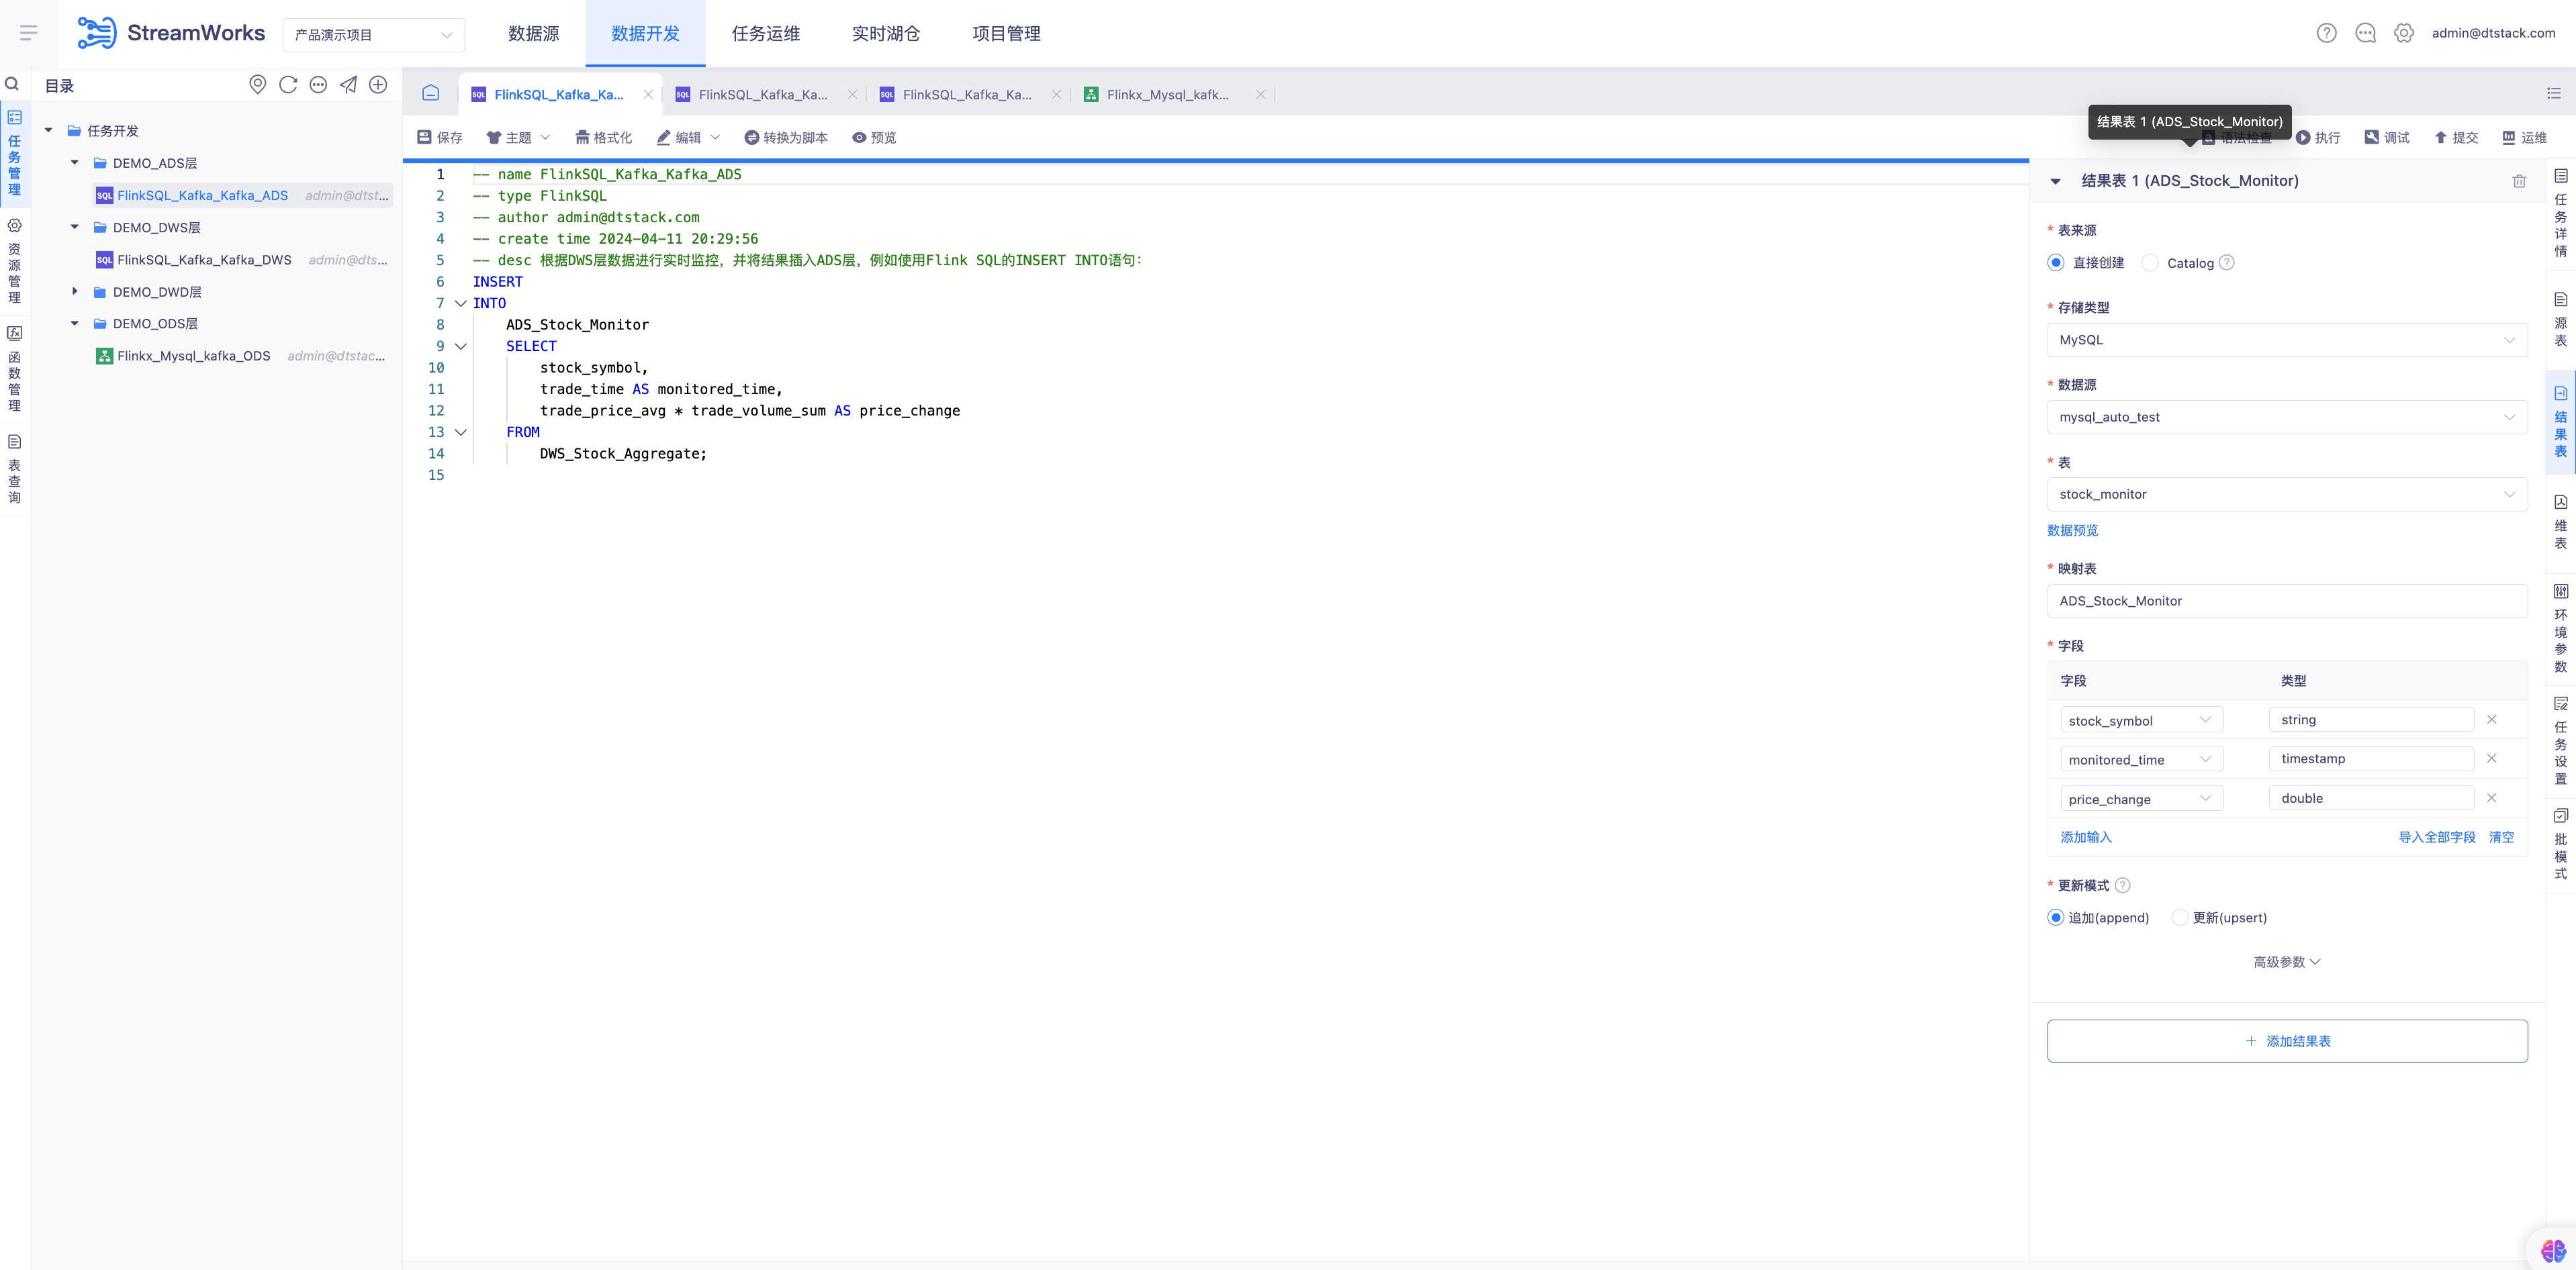Image resolution: width=2576 pixels, height=1270 pixels.
Task: Open the 存储类型 MySQL dropdown
Action: pyautogui.click(x=2287, y=340)
